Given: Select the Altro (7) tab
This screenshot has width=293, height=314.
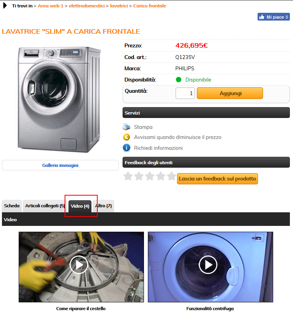Looking at the screenshot, I should [x=104, y=206].
